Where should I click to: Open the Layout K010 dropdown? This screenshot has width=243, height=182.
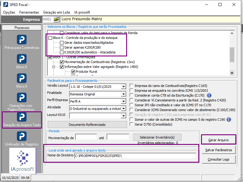pyautogui.click(x=123, y=116)
